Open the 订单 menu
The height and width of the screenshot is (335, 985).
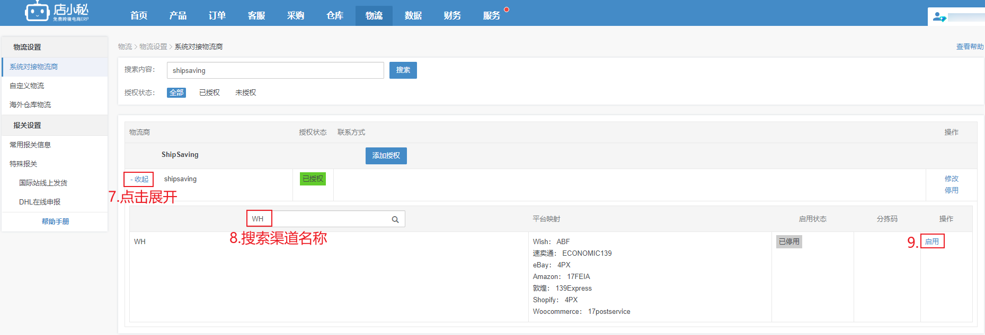(x=217, y=15)
